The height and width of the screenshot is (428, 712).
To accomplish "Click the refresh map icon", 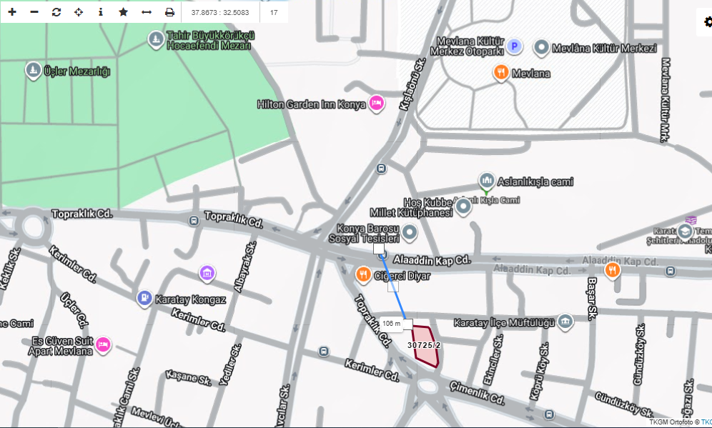I will point(56,12).
